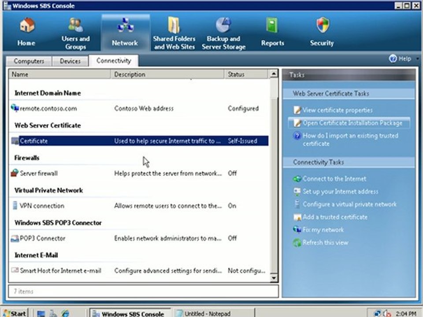Viewport: 423px width, 317px height.
Task: Select the POP3 Connector row
Action: 139,238
